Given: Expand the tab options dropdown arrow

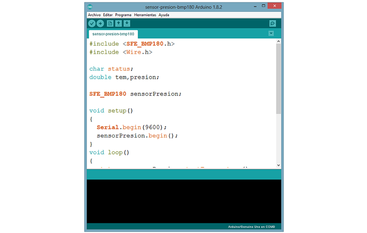Looking at the screenshot, I should click(x=271, y=33).
